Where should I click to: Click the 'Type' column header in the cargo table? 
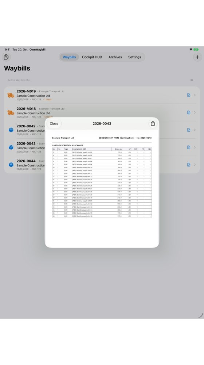66,149
